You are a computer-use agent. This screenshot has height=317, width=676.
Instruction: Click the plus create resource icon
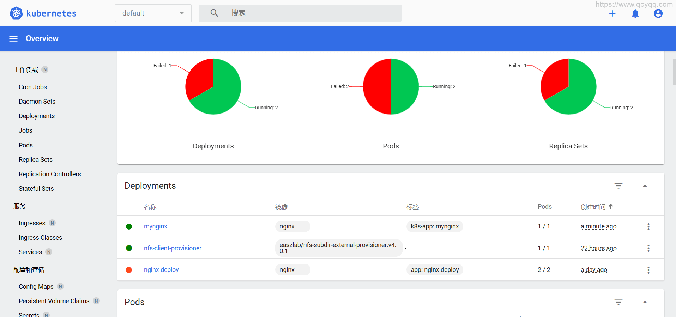612,13
